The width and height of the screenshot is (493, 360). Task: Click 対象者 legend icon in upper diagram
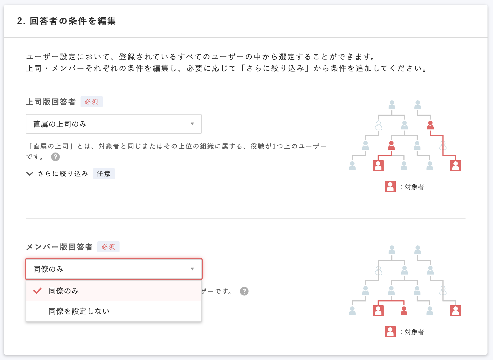(390, 187)
